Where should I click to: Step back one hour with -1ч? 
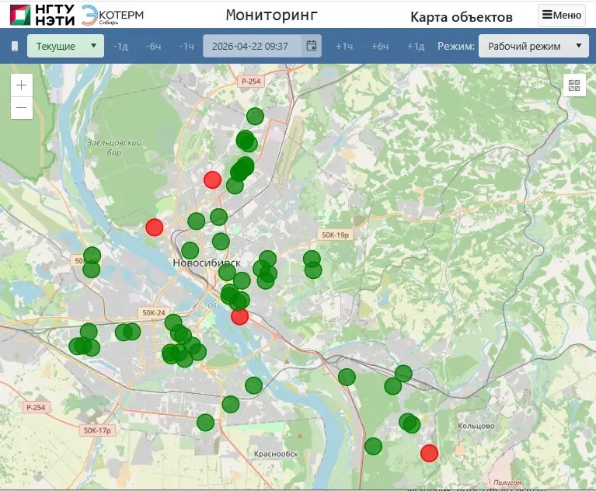tap(186, 47)
